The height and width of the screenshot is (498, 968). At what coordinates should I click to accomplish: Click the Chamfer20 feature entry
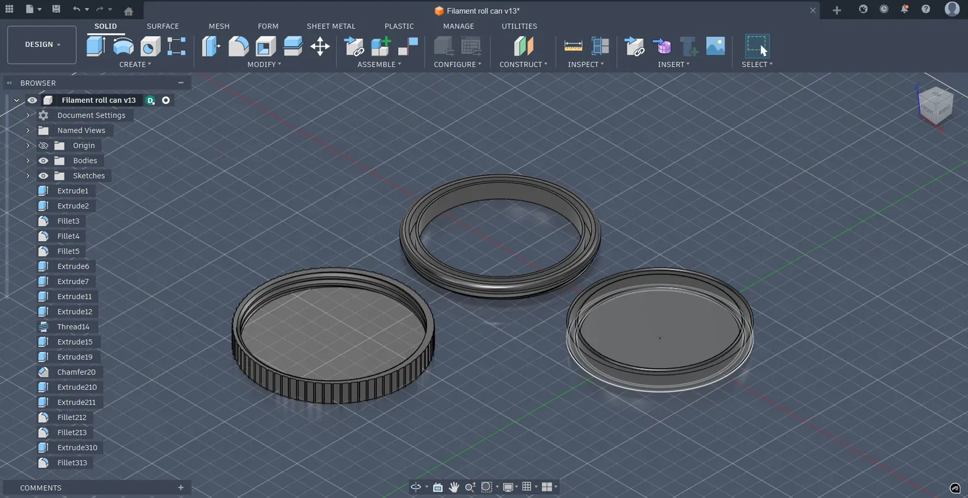coord(76,372)
